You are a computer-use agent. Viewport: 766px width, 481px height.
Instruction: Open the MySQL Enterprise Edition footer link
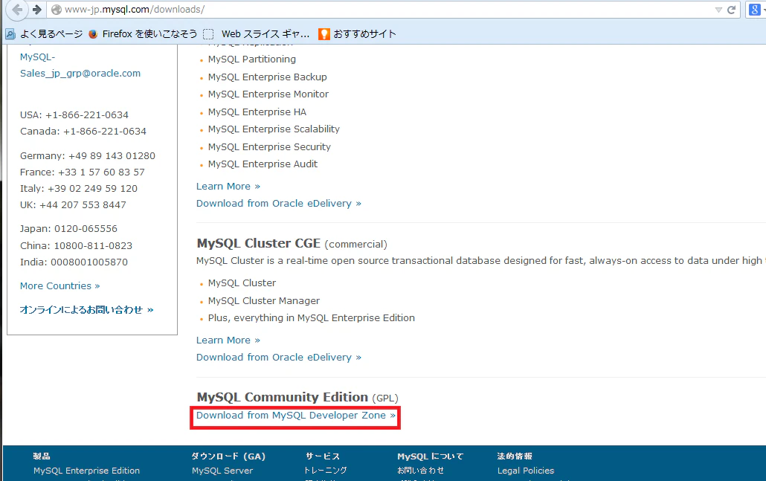click(x=86, y=471)
